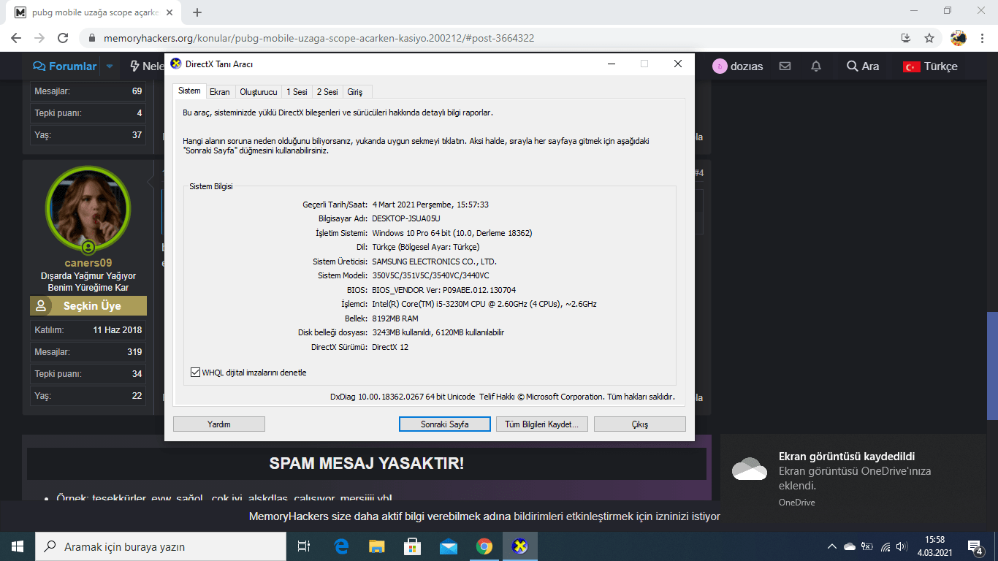Open the Wi-Fi network tray icon

point(885,546)
